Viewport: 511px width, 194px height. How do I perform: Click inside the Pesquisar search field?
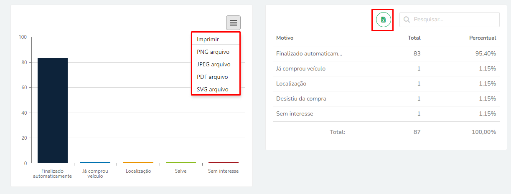click(x=453, y=20)
